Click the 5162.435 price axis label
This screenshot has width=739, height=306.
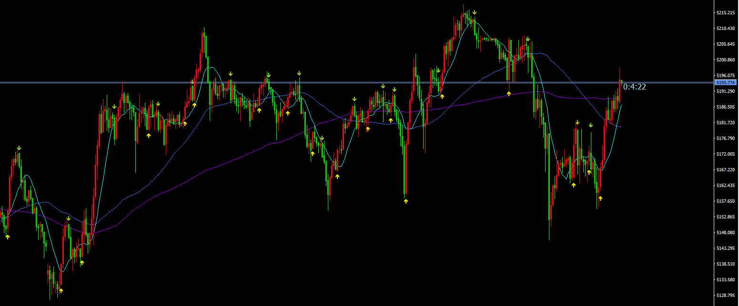(x=725, y=186)
